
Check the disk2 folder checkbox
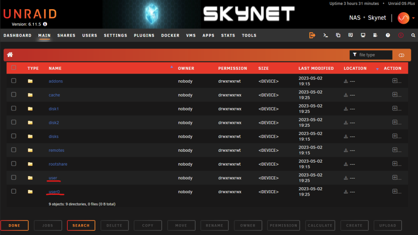[14, 122]
